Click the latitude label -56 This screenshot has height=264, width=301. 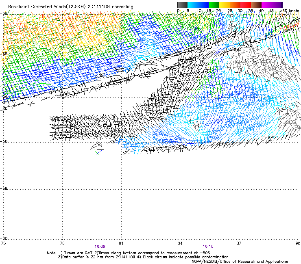click(x=4, y=141)
